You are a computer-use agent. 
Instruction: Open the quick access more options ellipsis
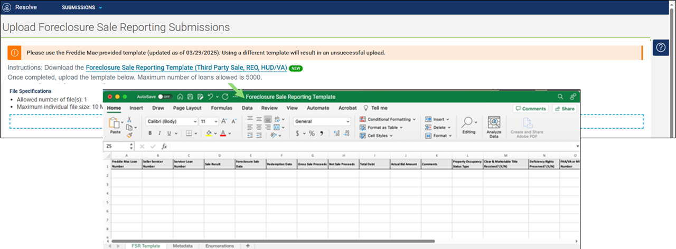(236, 97)
